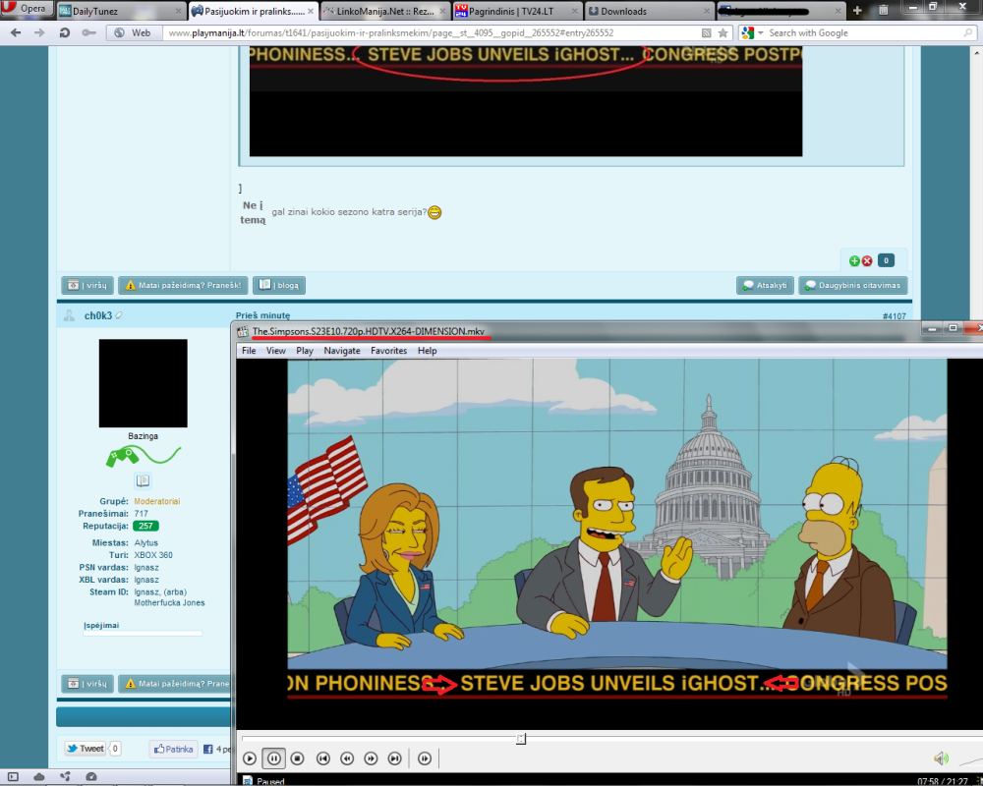Open the Help menu in media player

[427, 351]
